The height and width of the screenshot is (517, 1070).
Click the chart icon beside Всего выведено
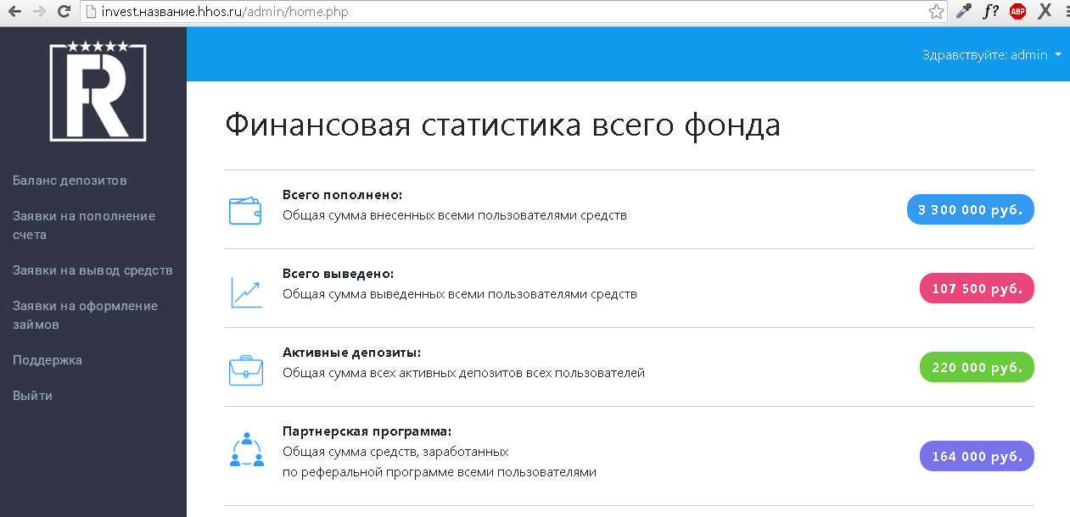click(x=245, y=291)
